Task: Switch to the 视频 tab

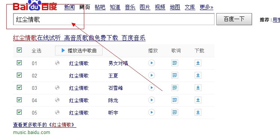Action: pos(160,7)
